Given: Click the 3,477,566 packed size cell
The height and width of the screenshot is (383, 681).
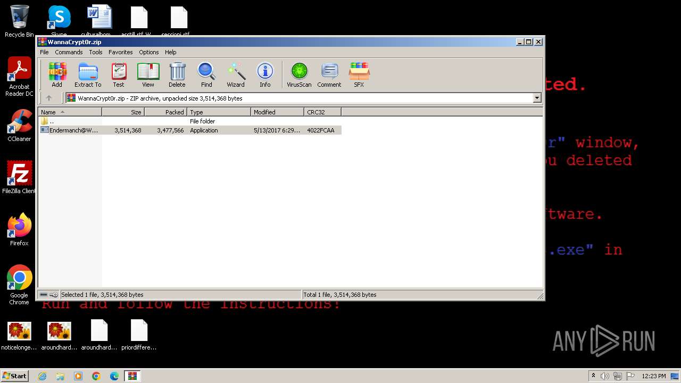Looking at the screenshot, I should click(x=170, y=130).
